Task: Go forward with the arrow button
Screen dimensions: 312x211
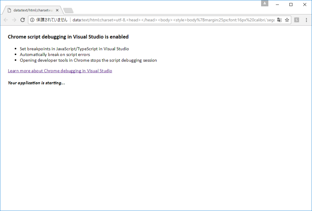Action: pyautogui.click(x=14, y=20)
